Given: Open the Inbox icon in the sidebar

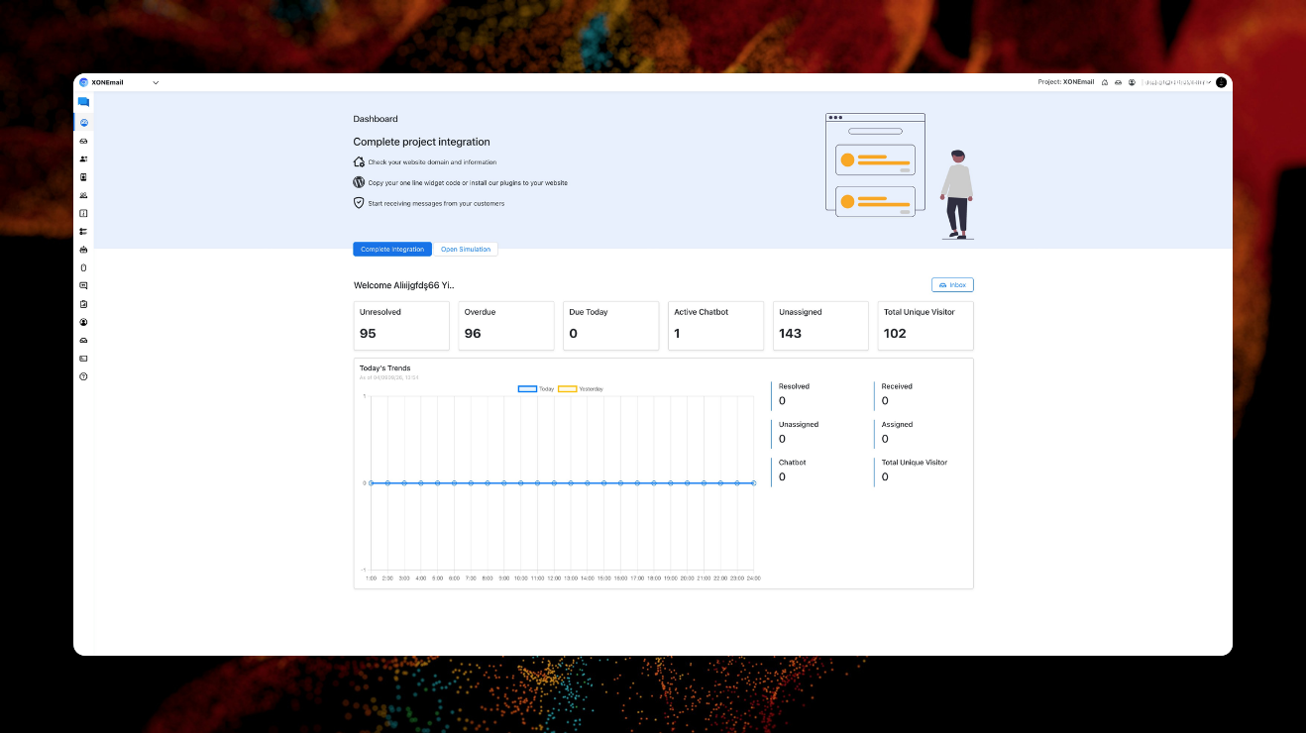Looking at the screenshot, I should (83, 138).
